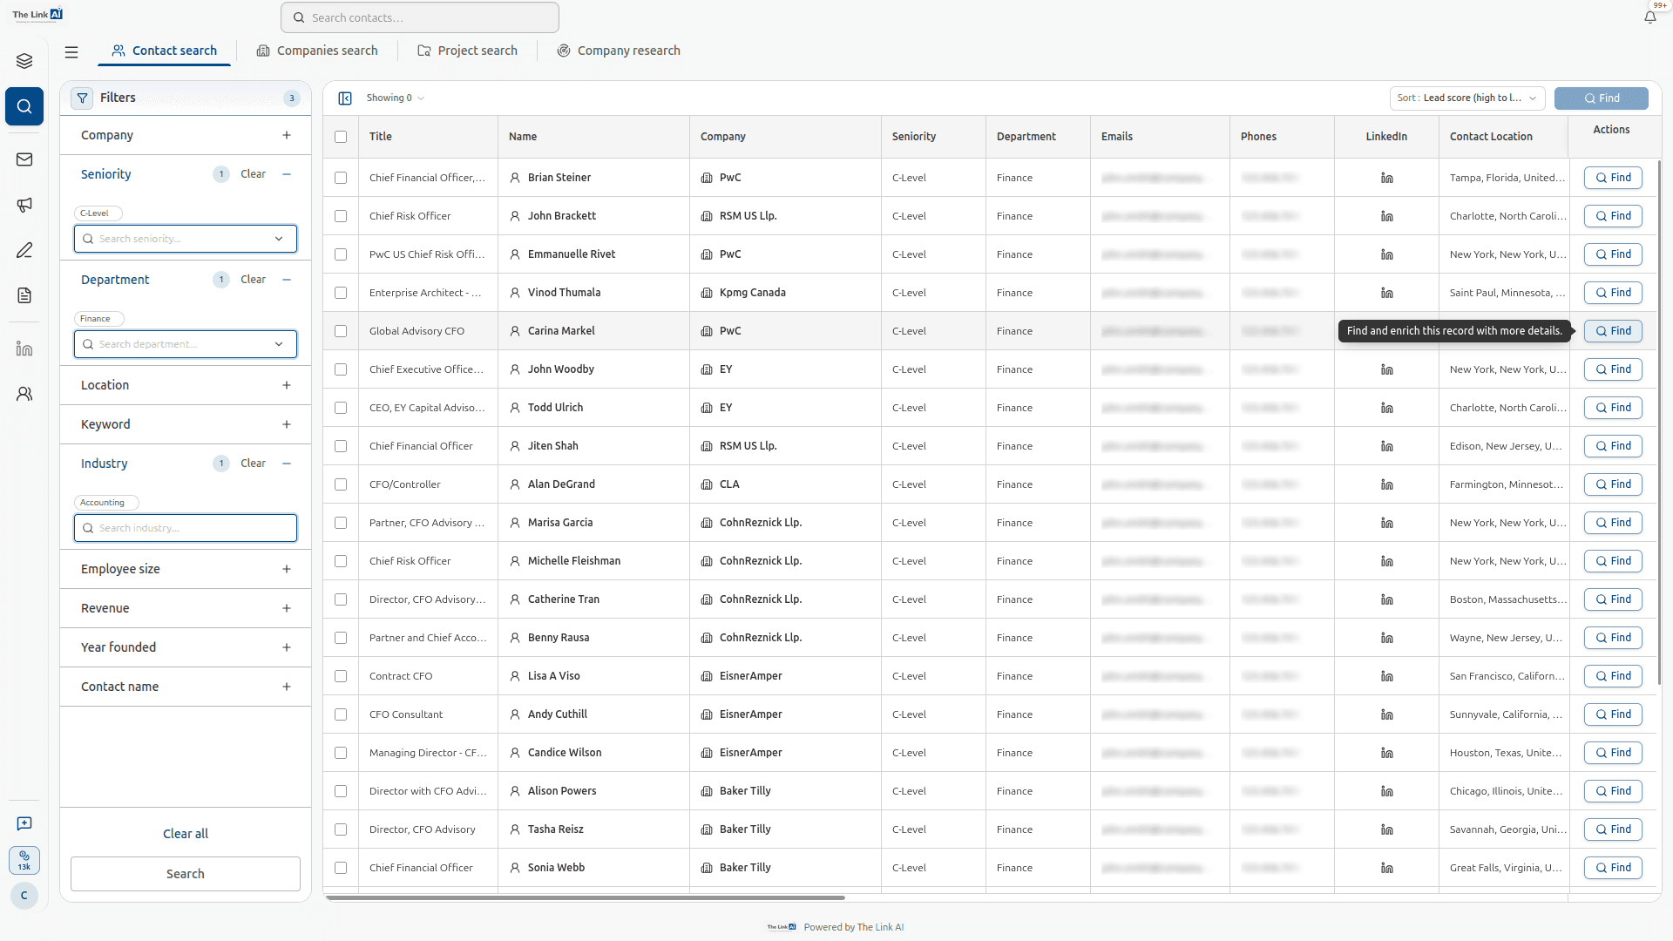1673x941 pixels.
Task: Check the Todd Ulrich row checkbox
Action: [341, 408]
